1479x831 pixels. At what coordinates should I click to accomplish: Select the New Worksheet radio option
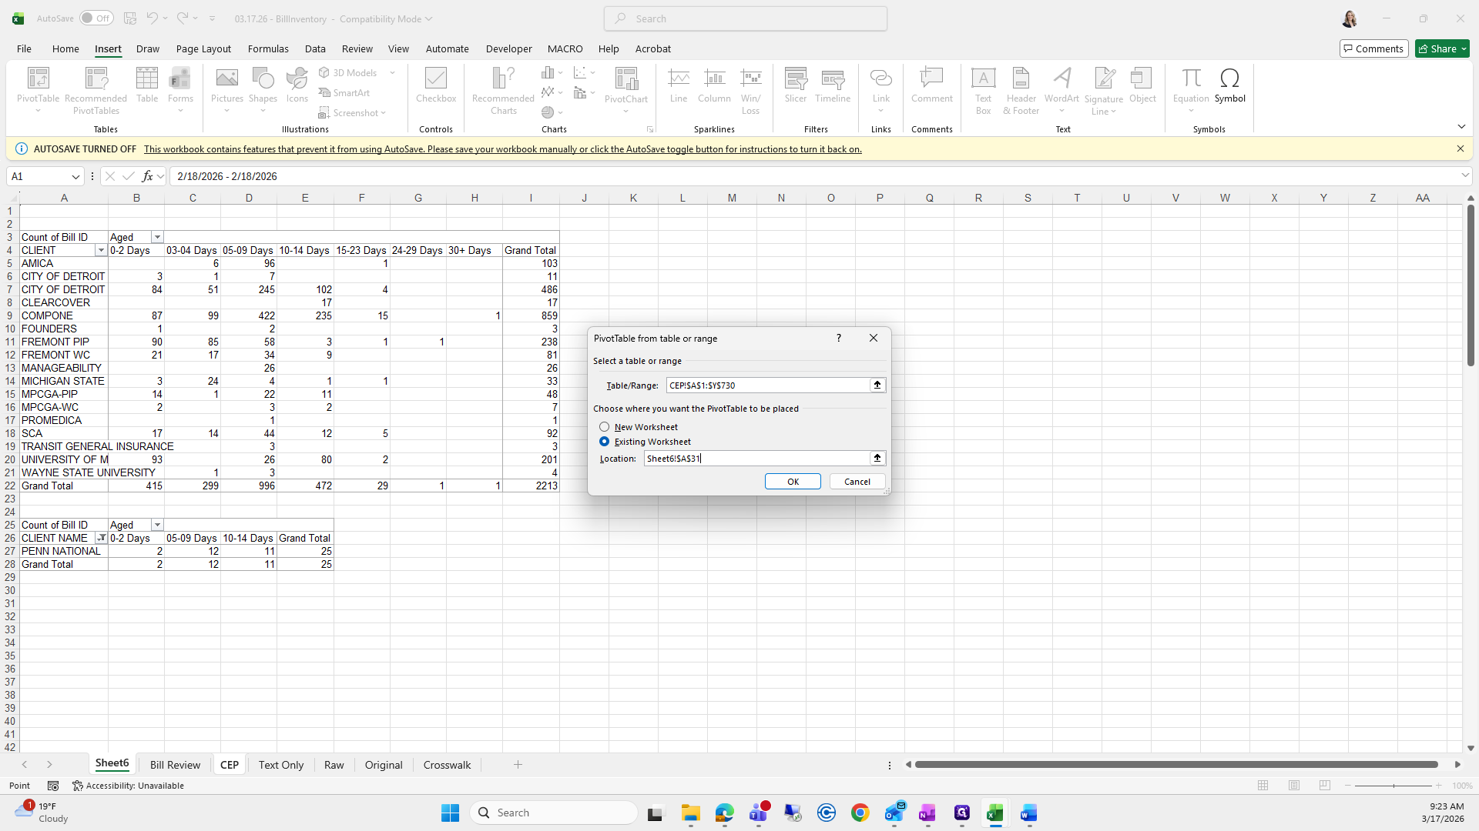click(605, 427)
